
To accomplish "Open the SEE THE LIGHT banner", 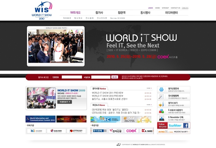I will point(71,119).
